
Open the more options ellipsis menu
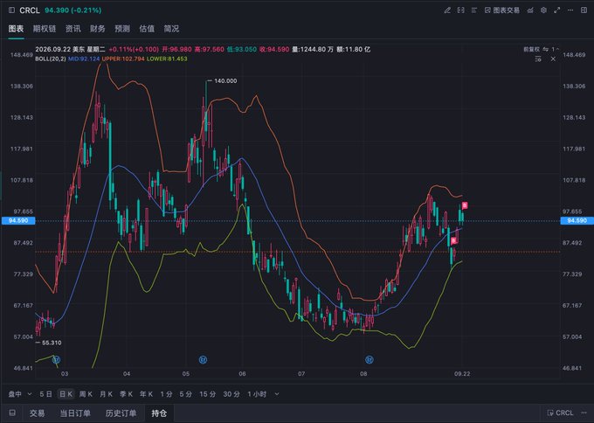tap(570, 10)
